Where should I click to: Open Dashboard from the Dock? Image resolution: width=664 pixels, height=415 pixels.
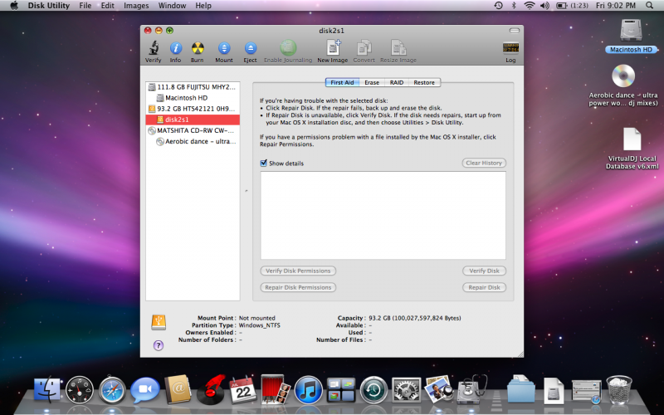point(80,389)
